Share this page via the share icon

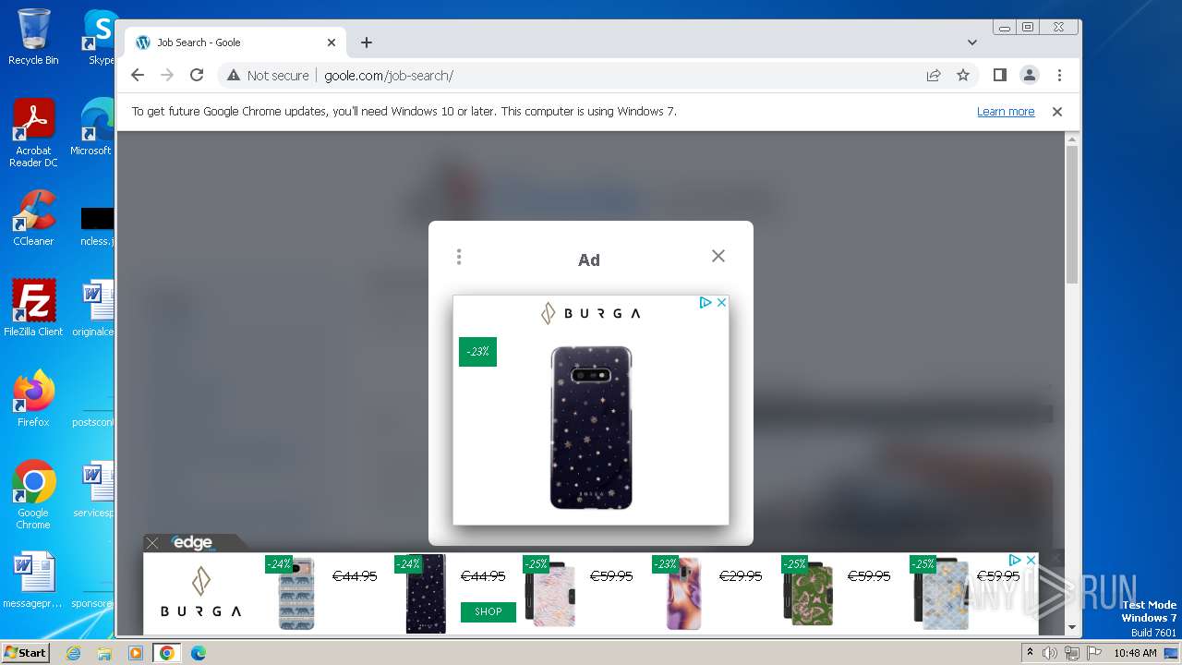click(934, 76)
